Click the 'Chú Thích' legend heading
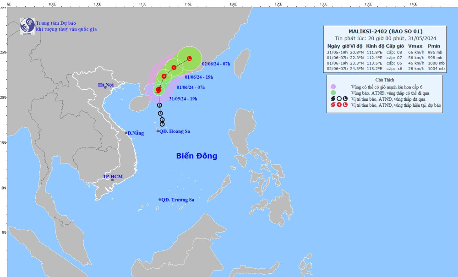Viewport: 458px width, 277px height. click(x=385, y=80)
